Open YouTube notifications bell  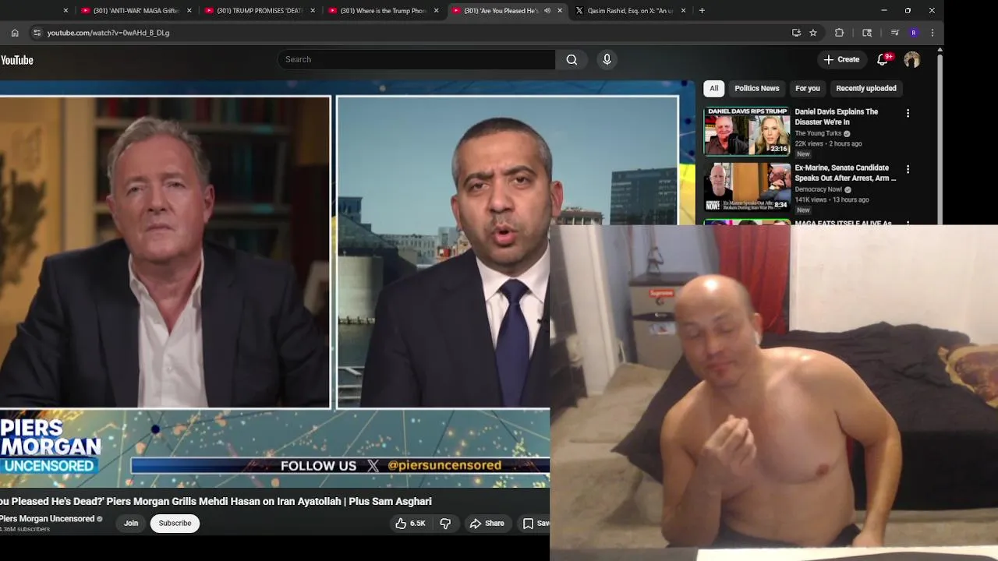tap(883, 59)
